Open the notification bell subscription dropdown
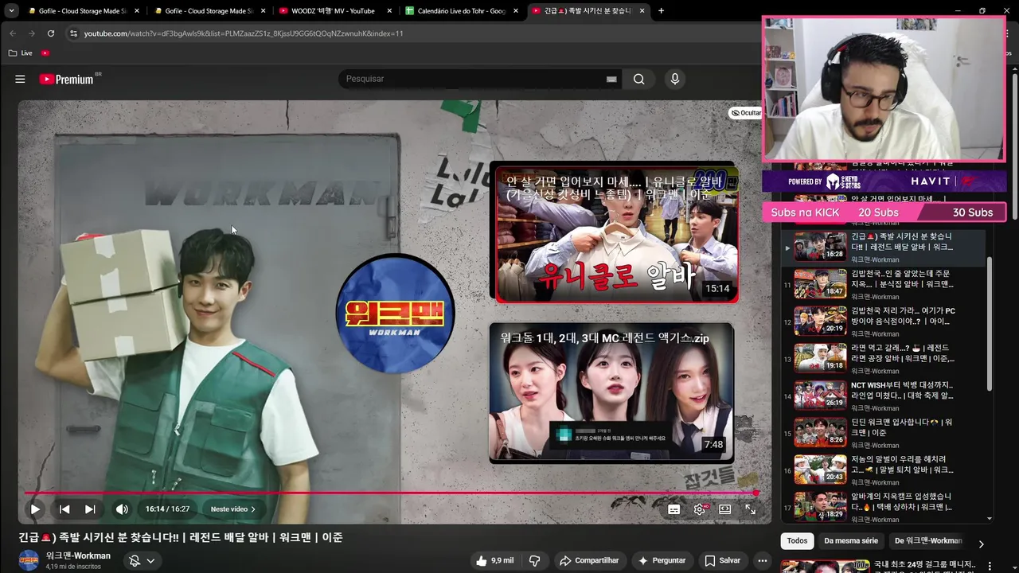1019x573 pixels. [142, 561]
